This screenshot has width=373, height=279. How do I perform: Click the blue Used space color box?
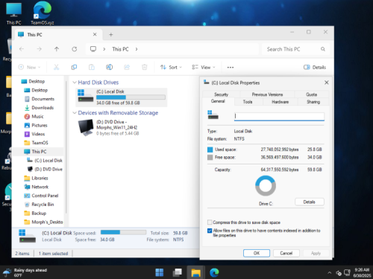coord(210,150)
